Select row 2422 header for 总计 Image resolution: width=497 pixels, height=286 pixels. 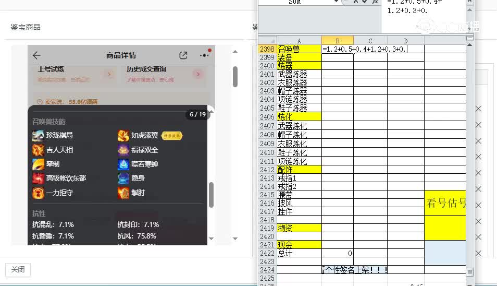(x=267, y=253)
